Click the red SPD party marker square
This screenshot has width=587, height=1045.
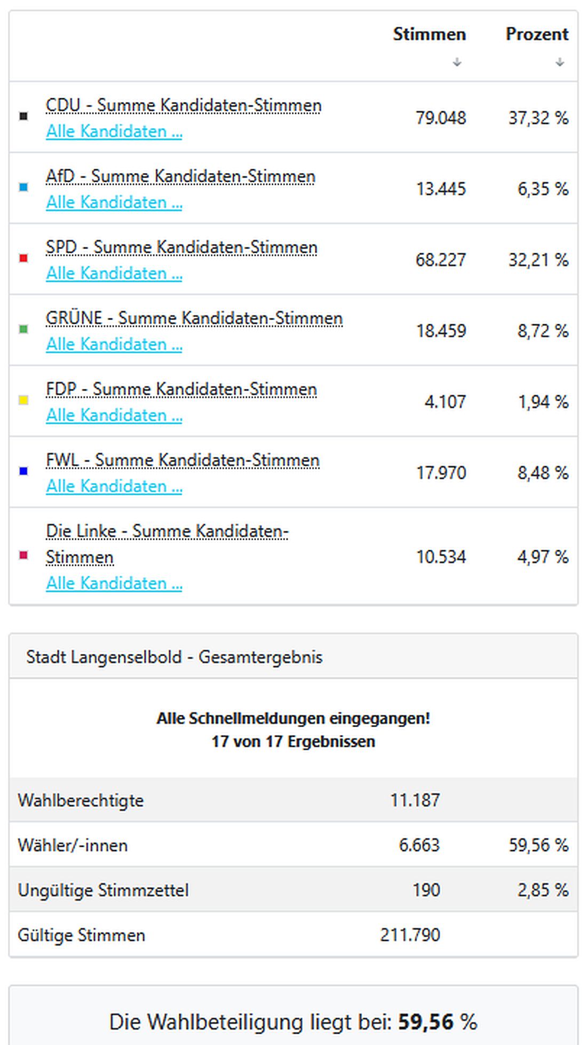coord(22,260)
